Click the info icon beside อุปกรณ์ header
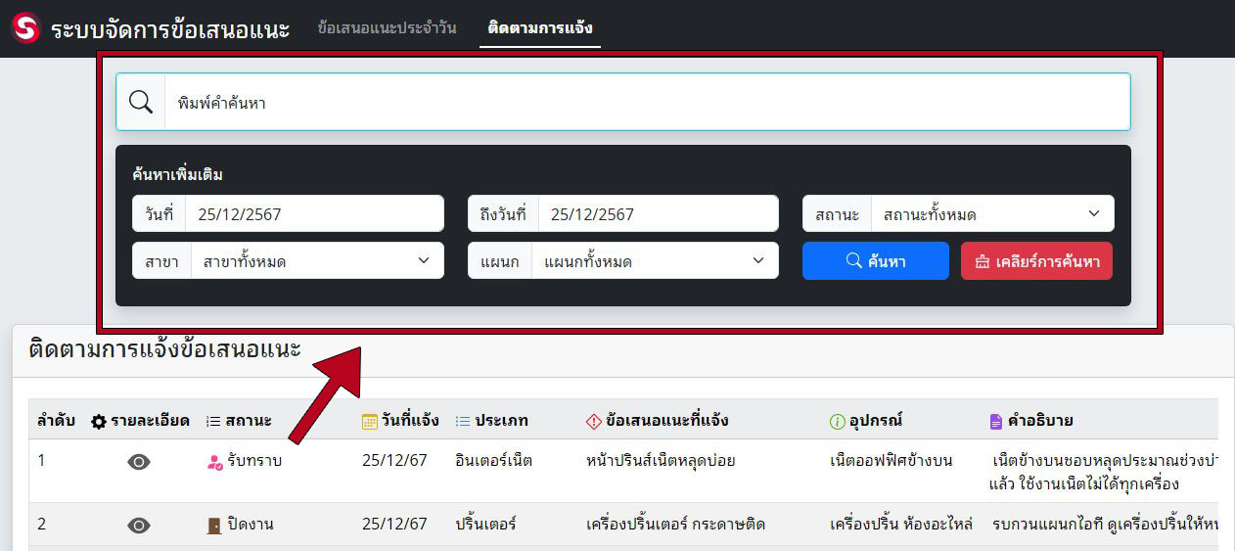This screenshot has height=551, width=1235. tap(838, 421)
